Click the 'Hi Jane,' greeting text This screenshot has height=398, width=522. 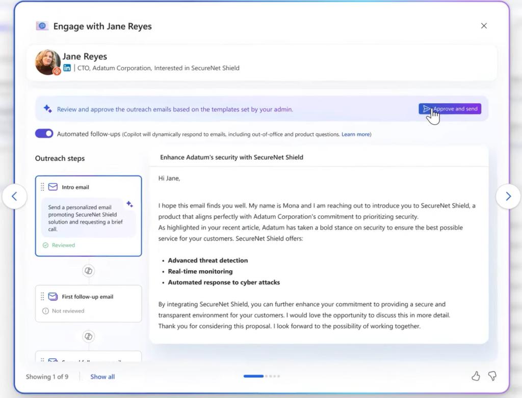click(169, 178)
